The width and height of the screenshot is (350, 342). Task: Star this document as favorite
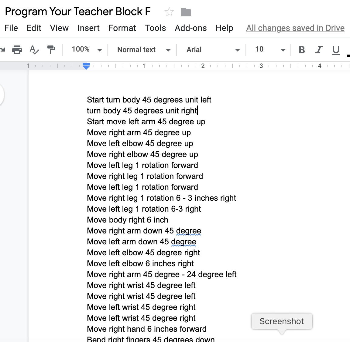(x=169, y=12)
